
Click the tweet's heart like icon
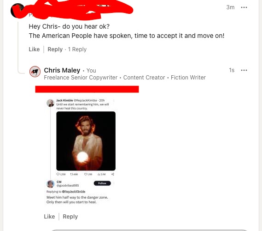click(85, 174)
